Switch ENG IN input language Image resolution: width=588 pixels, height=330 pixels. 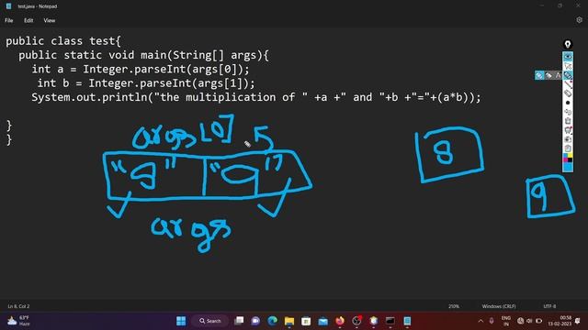506,321
